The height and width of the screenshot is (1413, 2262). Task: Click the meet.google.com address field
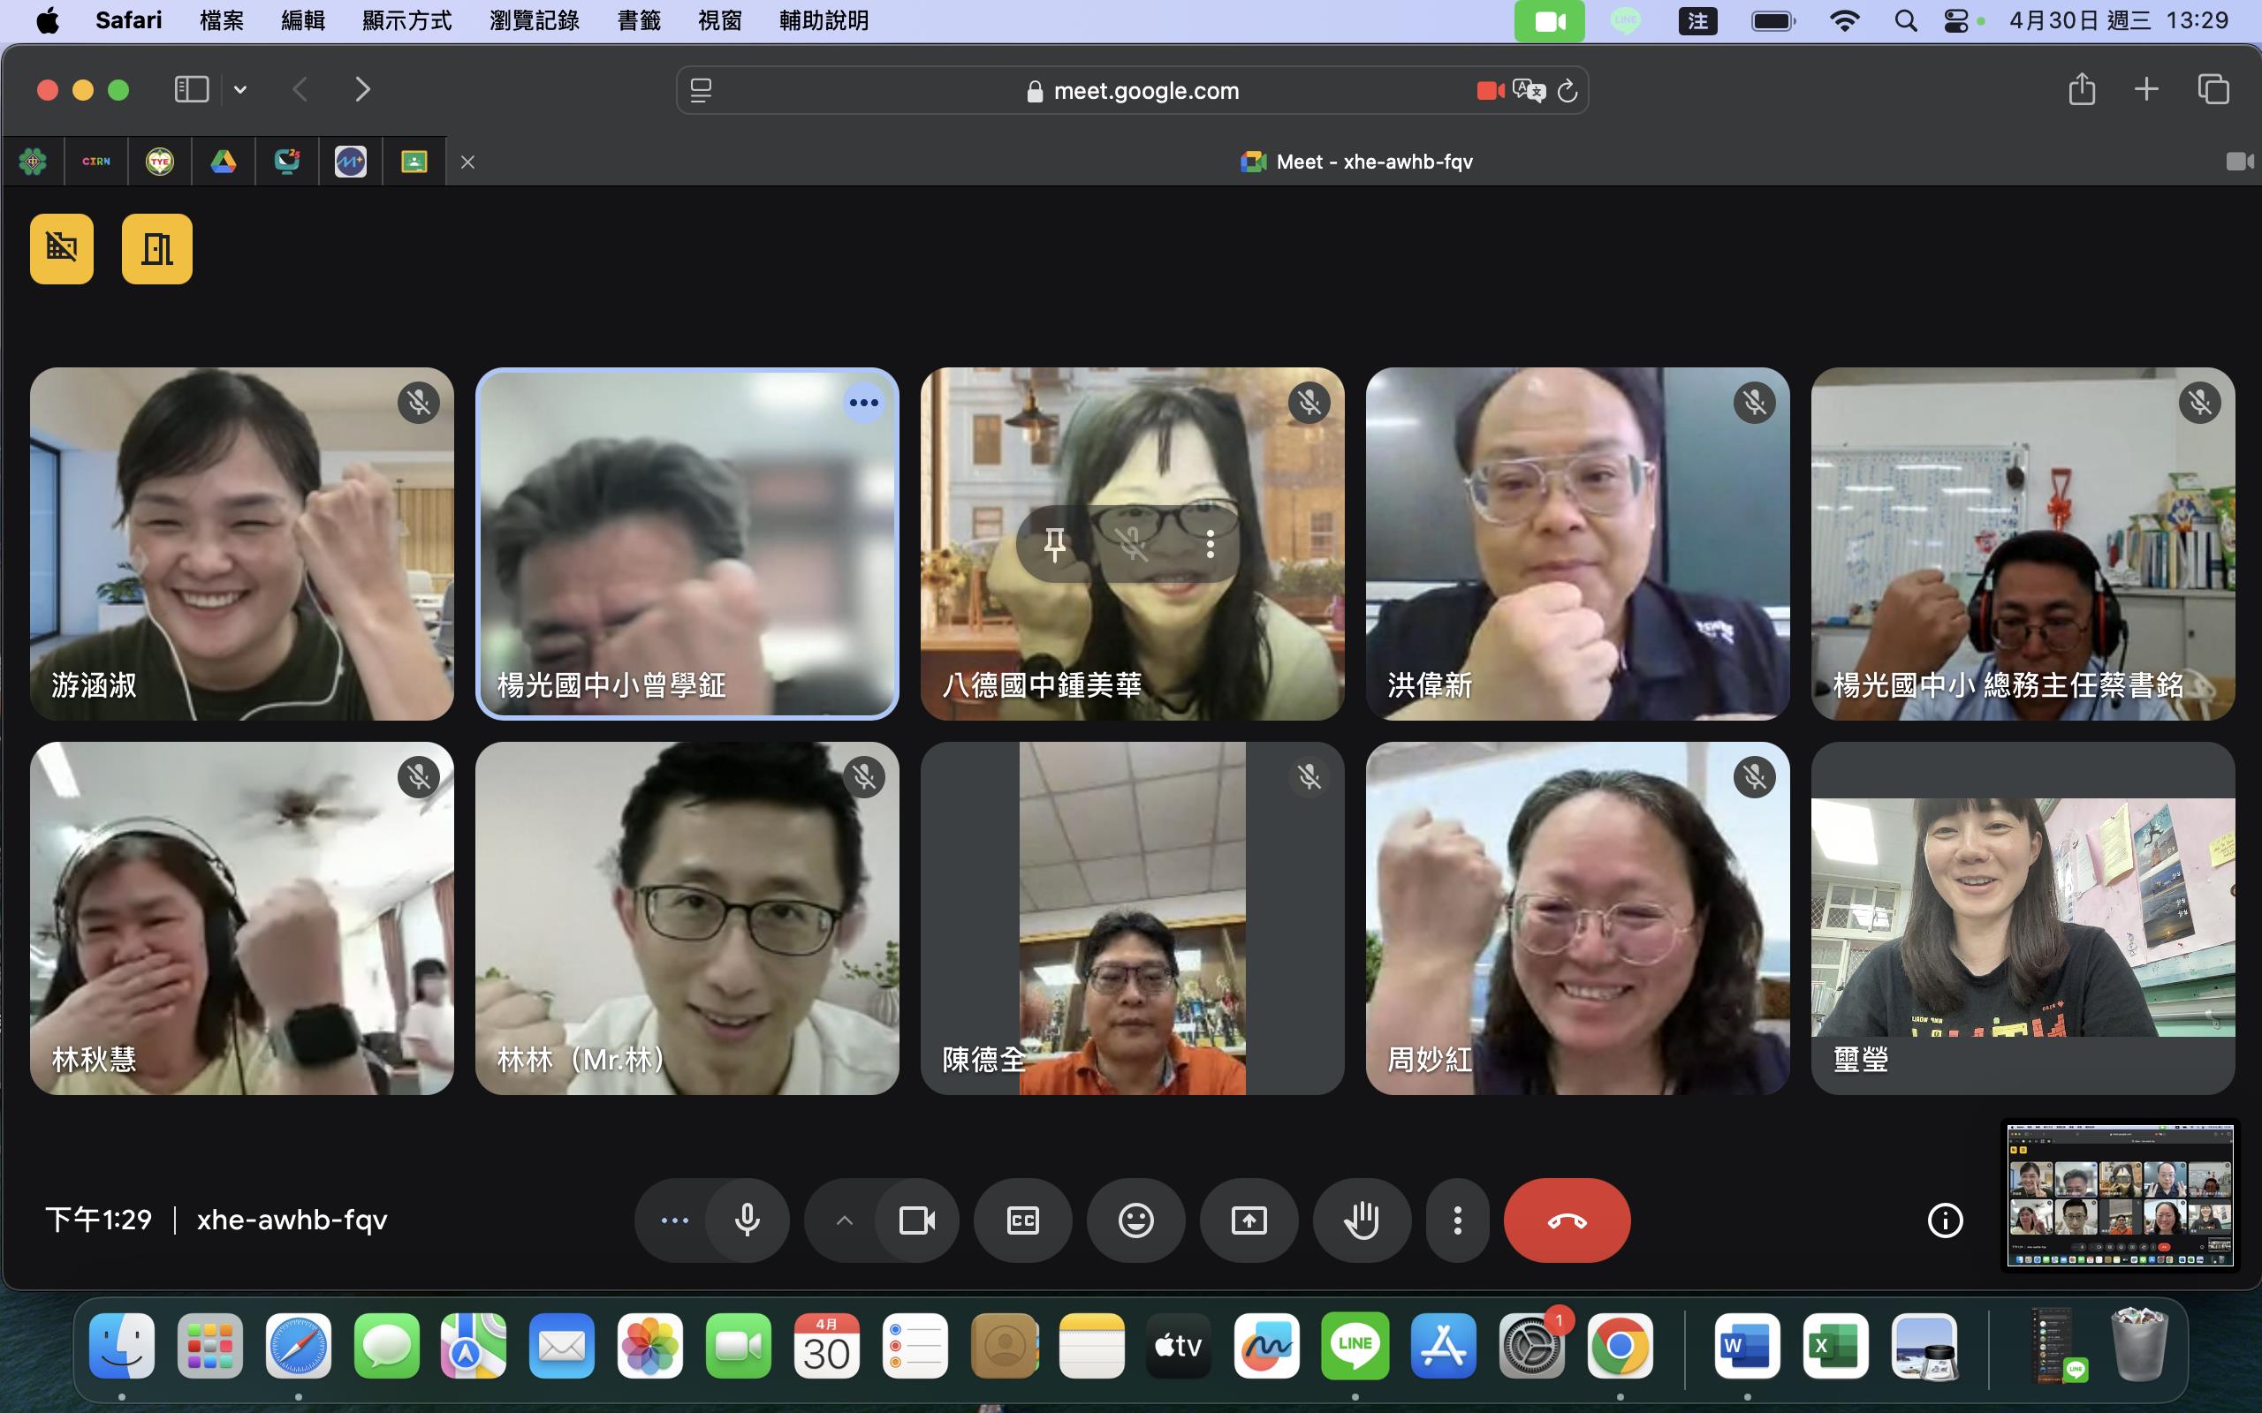(x=1145, y=91)
